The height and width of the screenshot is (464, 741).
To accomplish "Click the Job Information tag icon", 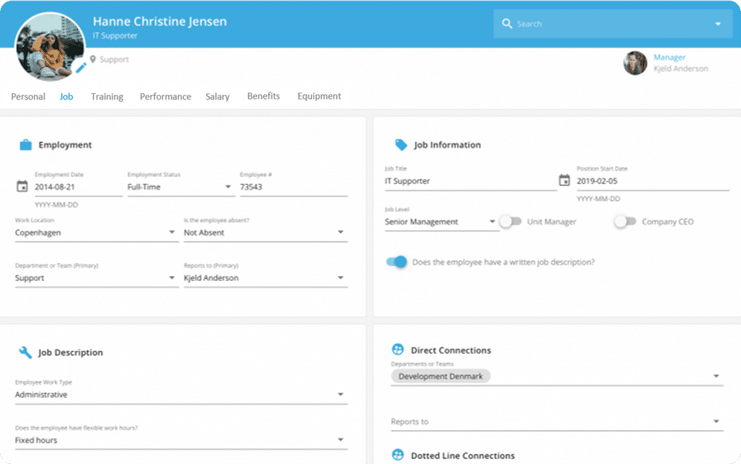I will coord(401,145).
